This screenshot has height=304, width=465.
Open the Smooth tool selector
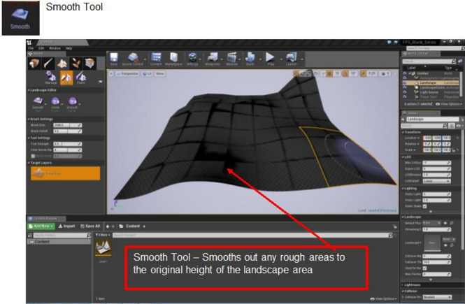click(x=38, y=103)
